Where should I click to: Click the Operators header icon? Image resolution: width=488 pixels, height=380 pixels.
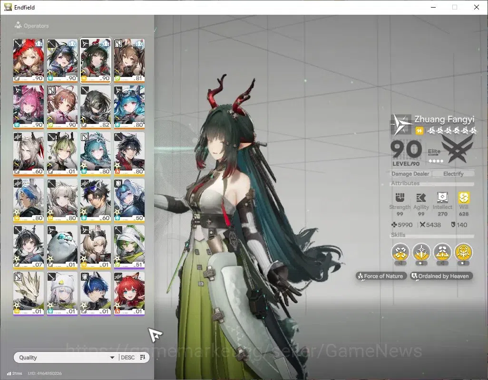tap(18, 25)
